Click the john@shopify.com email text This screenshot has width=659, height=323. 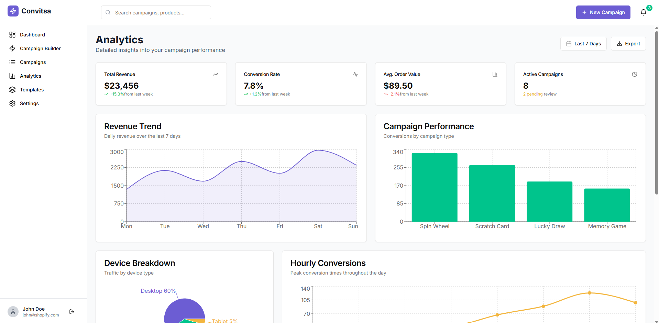click(41, 315)
